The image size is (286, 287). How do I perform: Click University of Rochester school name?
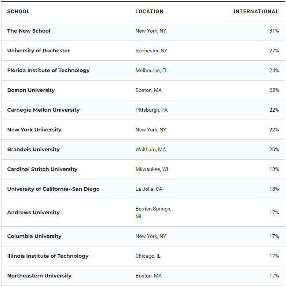(x=38, y=51)
